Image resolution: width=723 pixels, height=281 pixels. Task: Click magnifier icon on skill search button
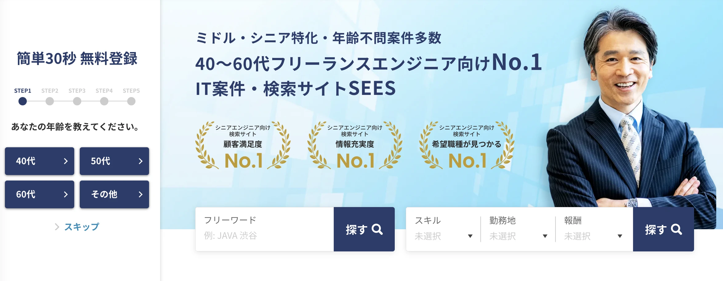coord(677,230)
